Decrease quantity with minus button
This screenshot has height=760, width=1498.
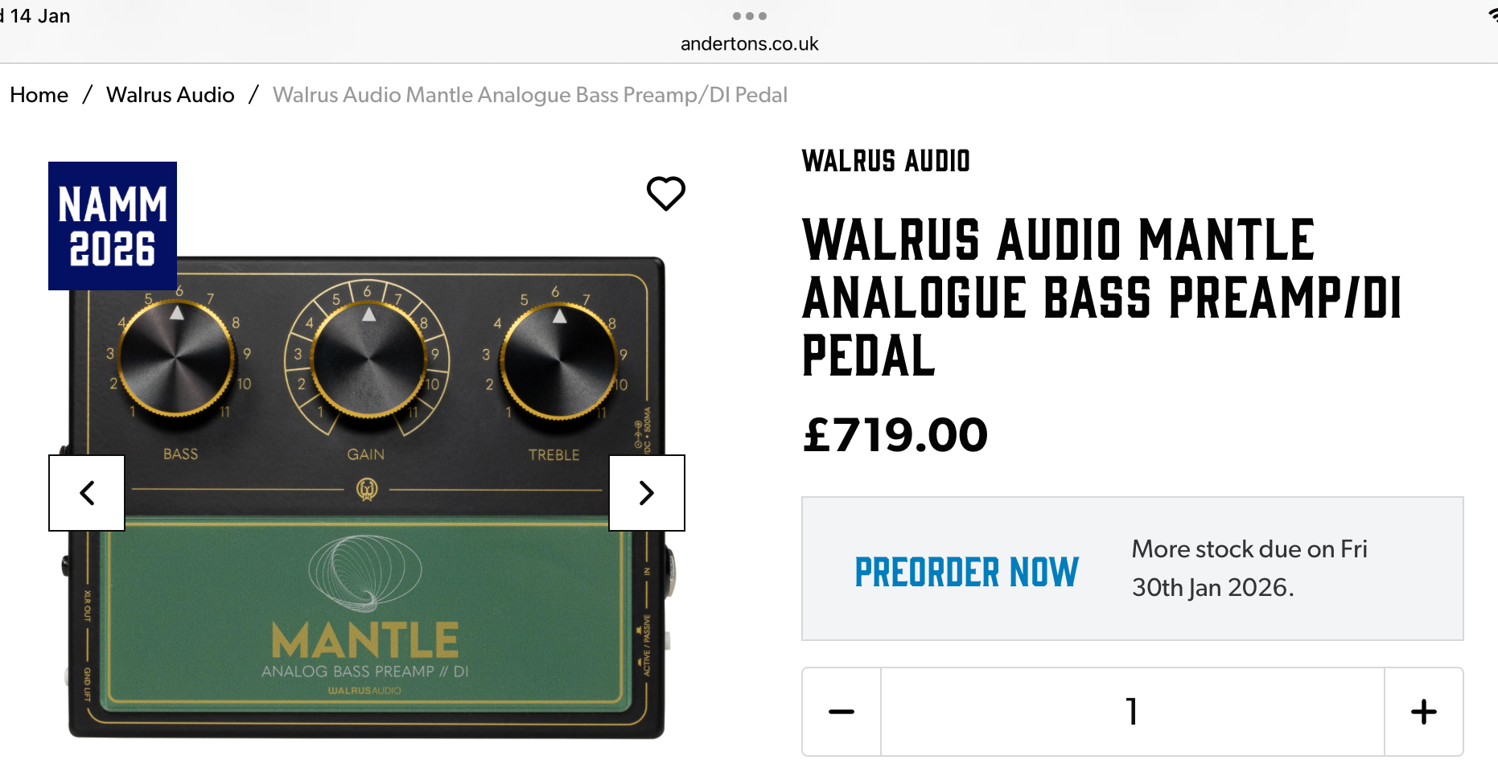coord(842,712)
